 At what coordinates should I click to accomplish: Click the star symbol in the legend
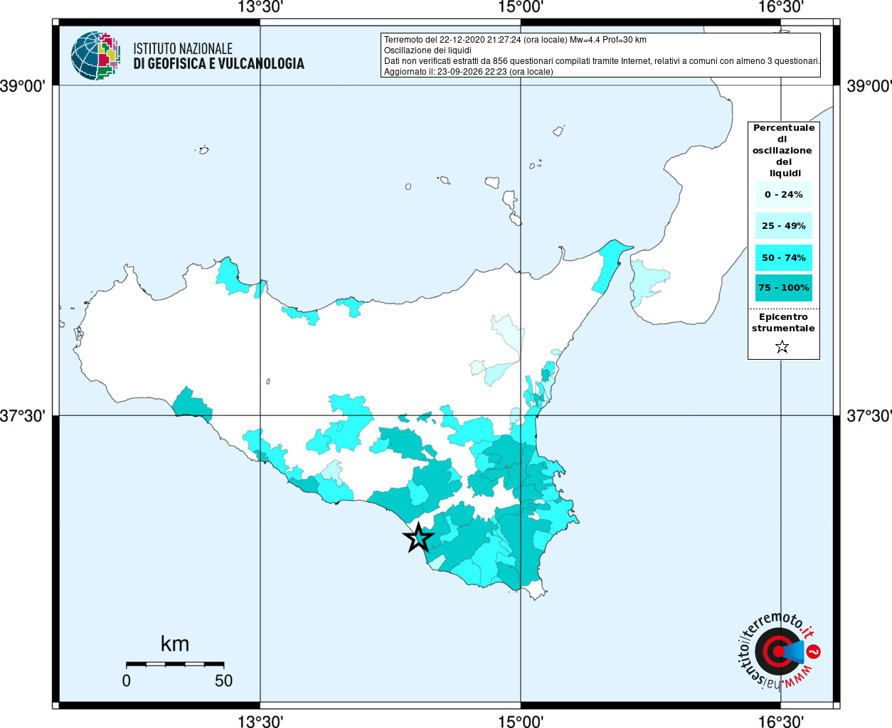point(782,347)
